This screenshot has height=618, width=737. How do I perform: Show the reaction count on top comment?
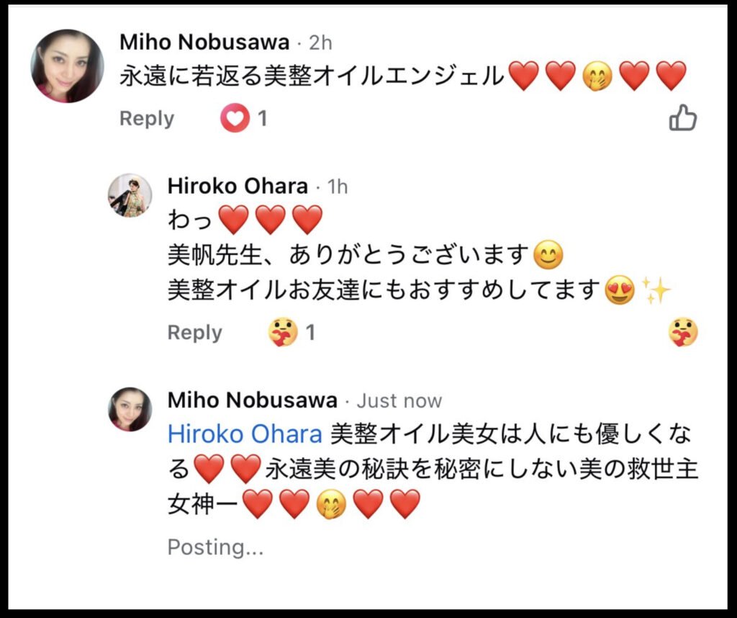[263, 118]
